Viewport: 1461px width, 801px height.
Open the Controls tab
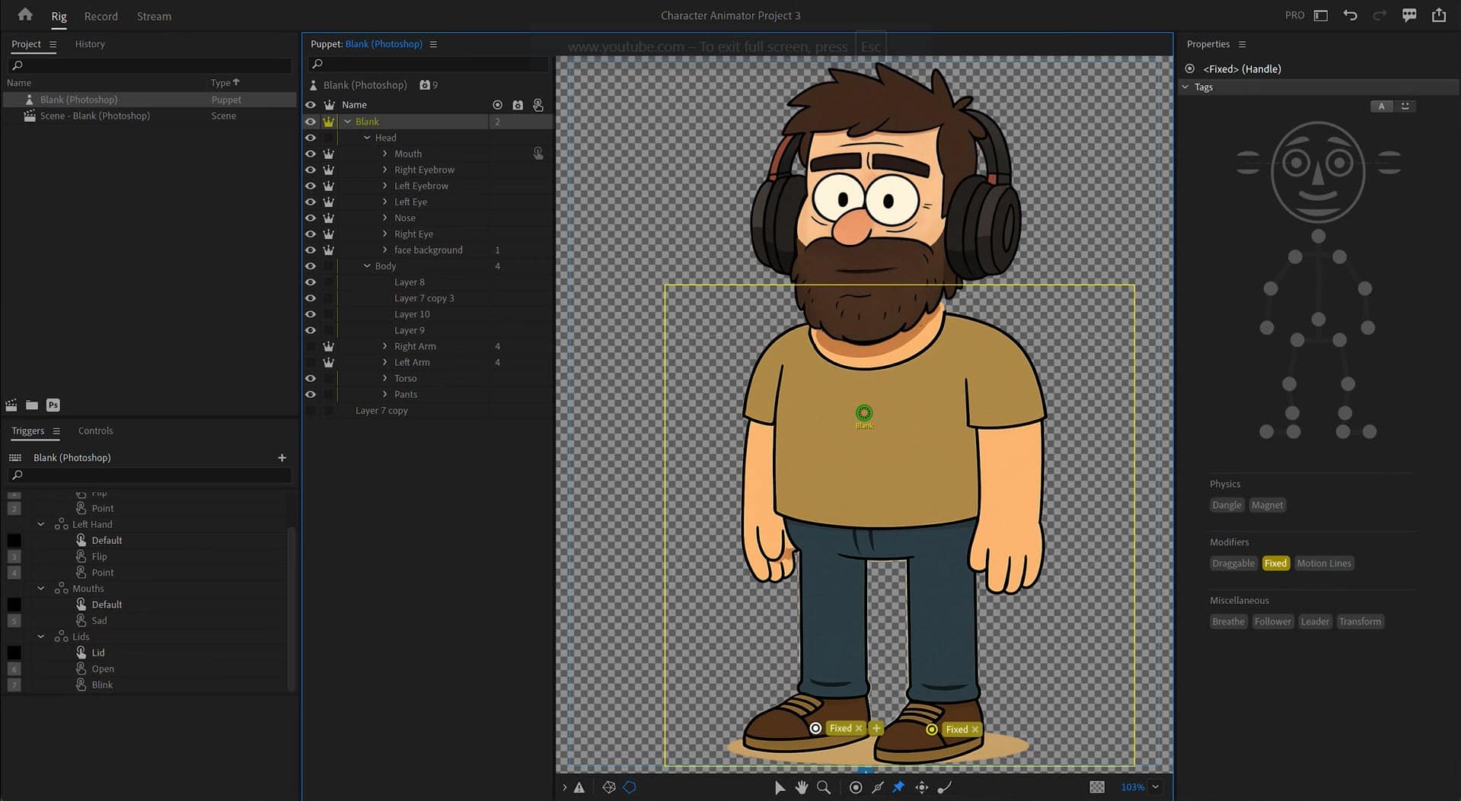95,431
